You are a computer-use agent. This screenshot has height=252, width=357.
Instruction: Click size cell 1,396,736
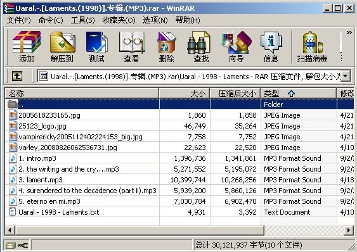[190, 158]
